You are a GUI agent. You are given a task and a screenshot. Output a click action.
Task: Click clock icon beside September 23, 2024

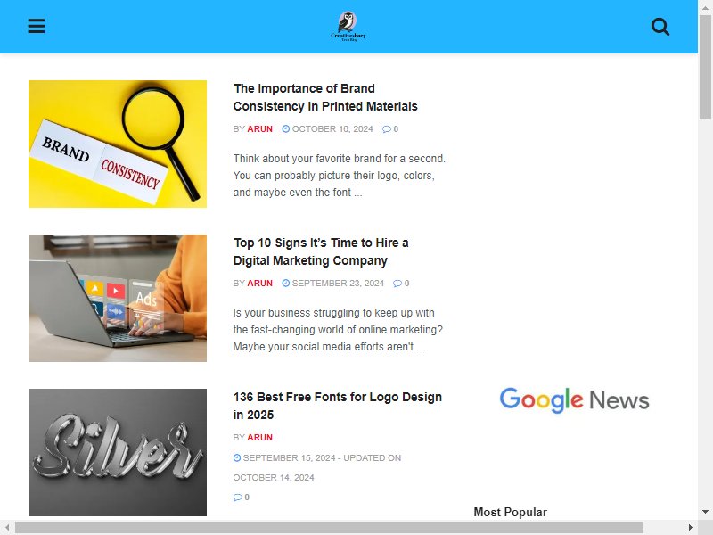(285, 283)
